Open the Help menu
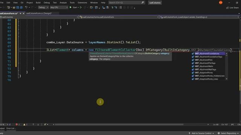 (103, 3)
